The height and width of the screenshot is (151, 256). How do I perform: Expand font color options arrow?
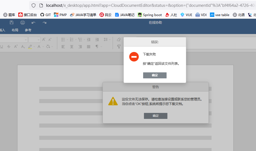tap(43, 47)
